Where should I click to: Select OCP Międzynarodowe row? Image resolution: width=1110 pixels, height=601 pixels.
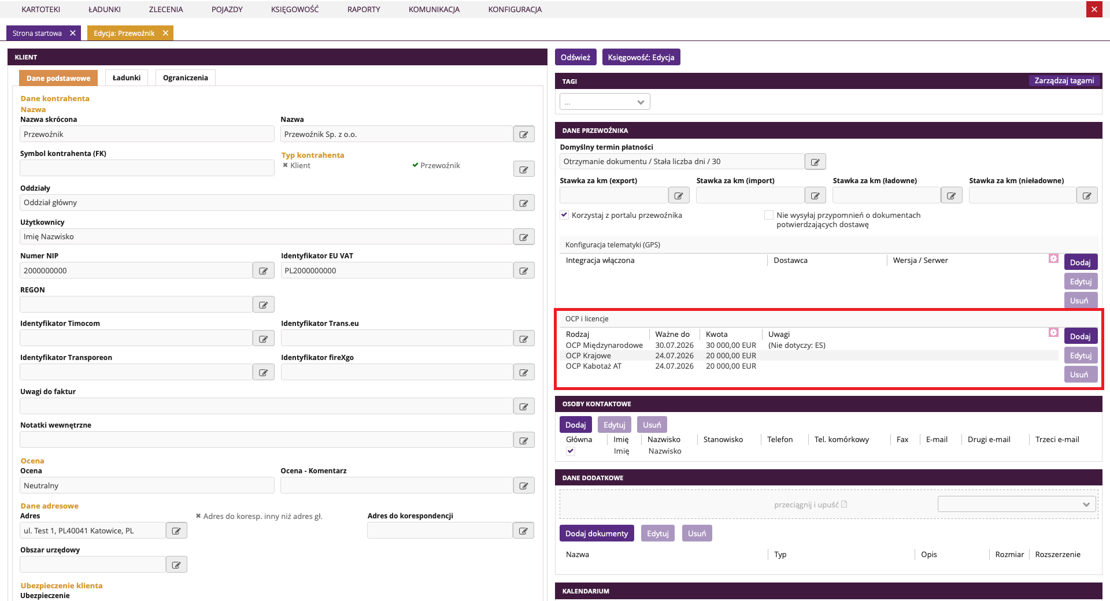pos(809,346)
